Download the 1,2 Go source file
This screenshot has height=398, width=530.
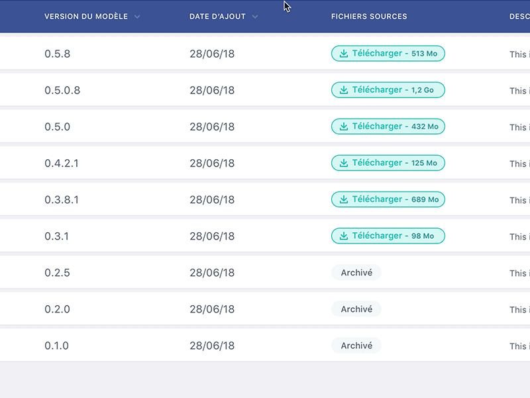[x=388, y=90]
